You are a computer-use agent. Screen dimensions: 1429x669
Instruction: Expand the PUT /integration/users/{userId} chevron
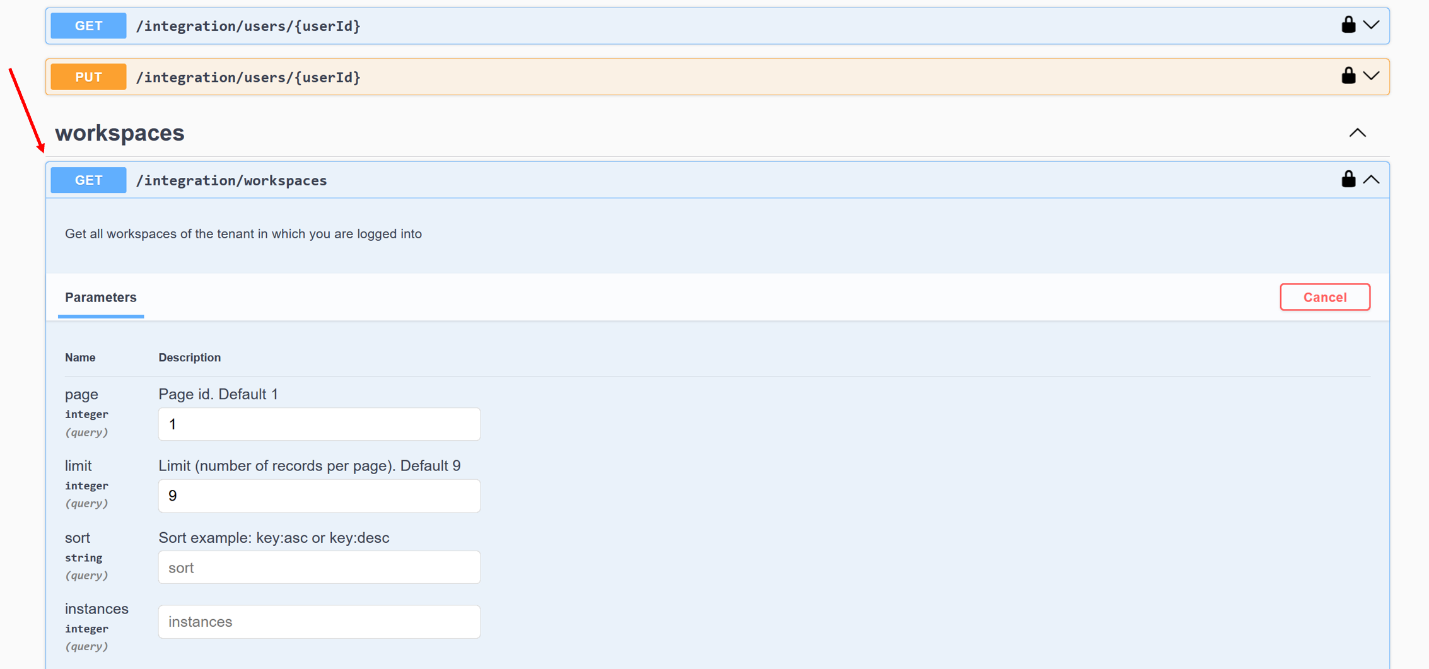pyautogui.click(x=1371, y=76)
